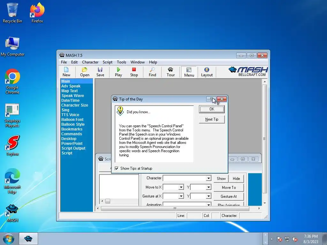327x245 pixels.
Task: Select Character Size in the side menu
Action: coord(74,105)
